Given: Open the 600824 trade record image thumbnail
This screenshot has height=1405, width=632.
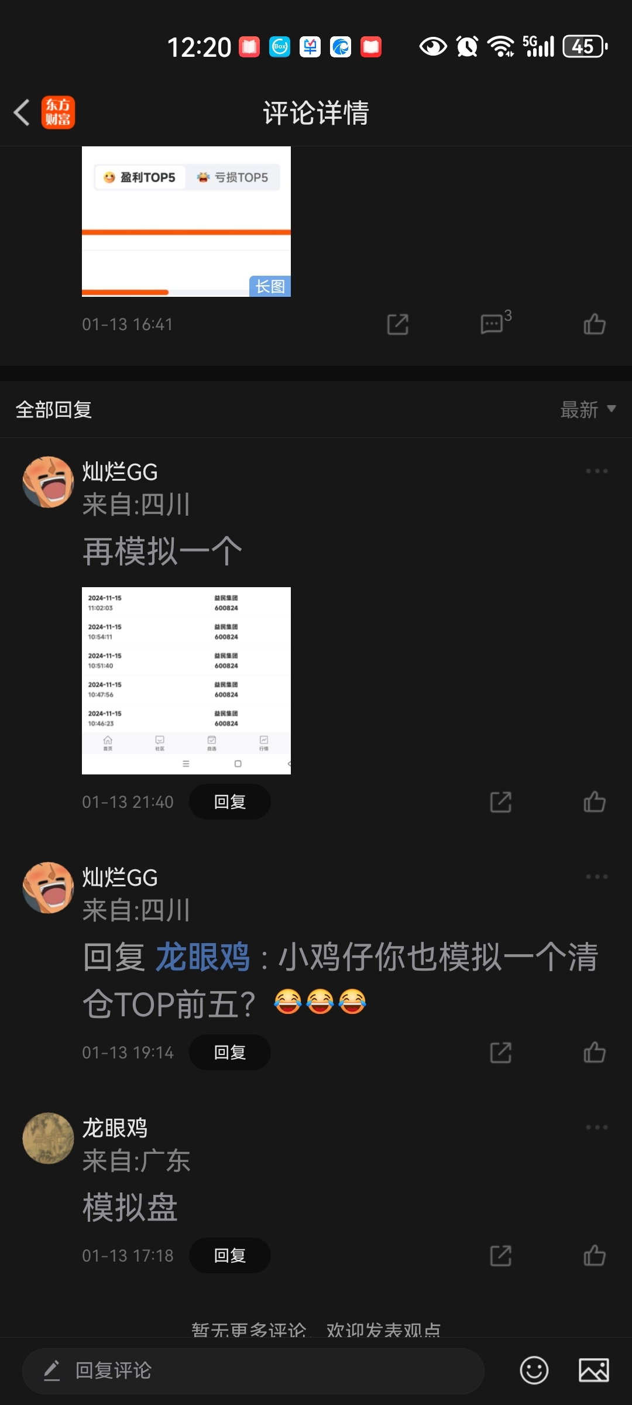Looking at the screenshot, I should pyautogui.click(x=186, y=680).
